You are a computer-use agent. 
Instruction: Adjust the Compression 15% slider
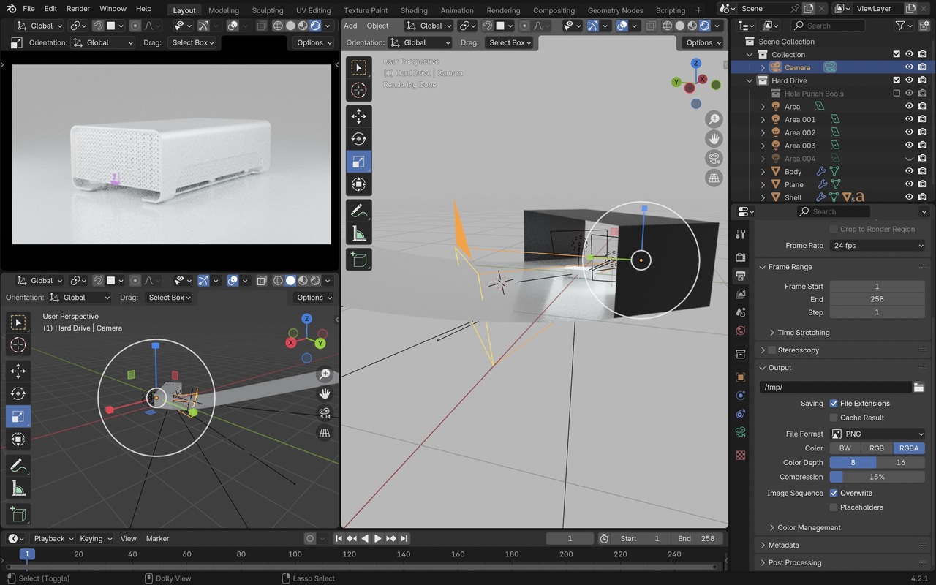(877, 477)
